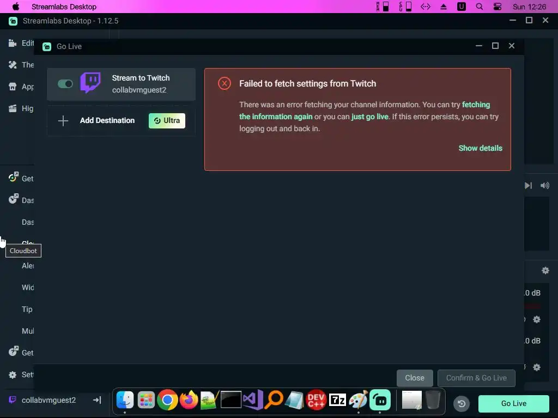This screenshot has width=558, height=418.
Task: Click the bottom audio source gear icon
Action: pyautogui.click(x=537, y=367)
